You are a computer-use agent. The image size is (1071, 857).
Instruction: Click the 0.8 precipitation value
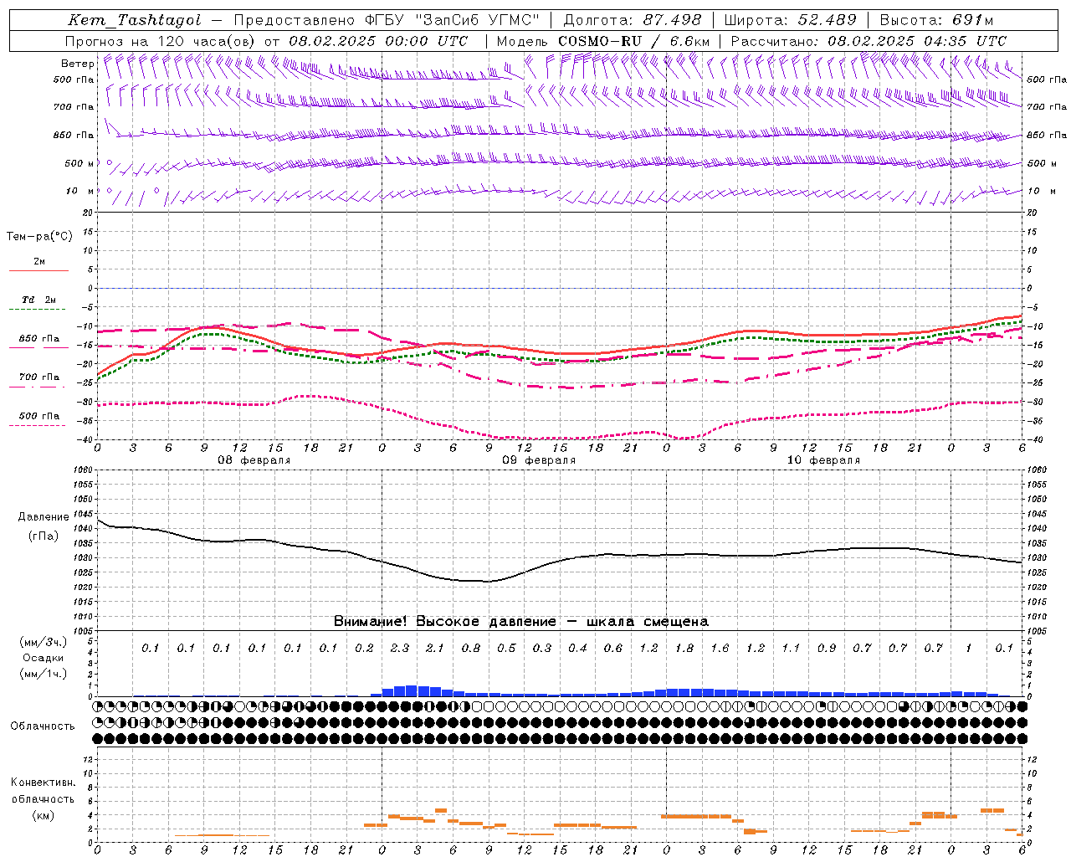point(471,649)
